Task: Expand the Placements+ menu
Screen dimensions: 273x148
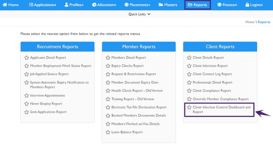Action: click(137, 5)
